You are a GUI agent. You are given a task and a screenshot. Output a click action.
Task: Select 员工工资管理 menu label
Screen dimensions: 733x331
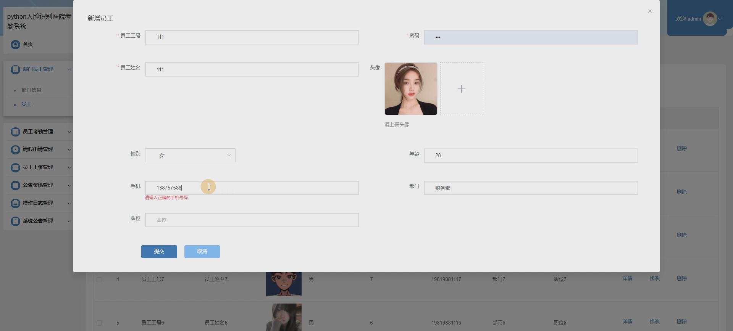pyautogui.click(x=38, y=167)
